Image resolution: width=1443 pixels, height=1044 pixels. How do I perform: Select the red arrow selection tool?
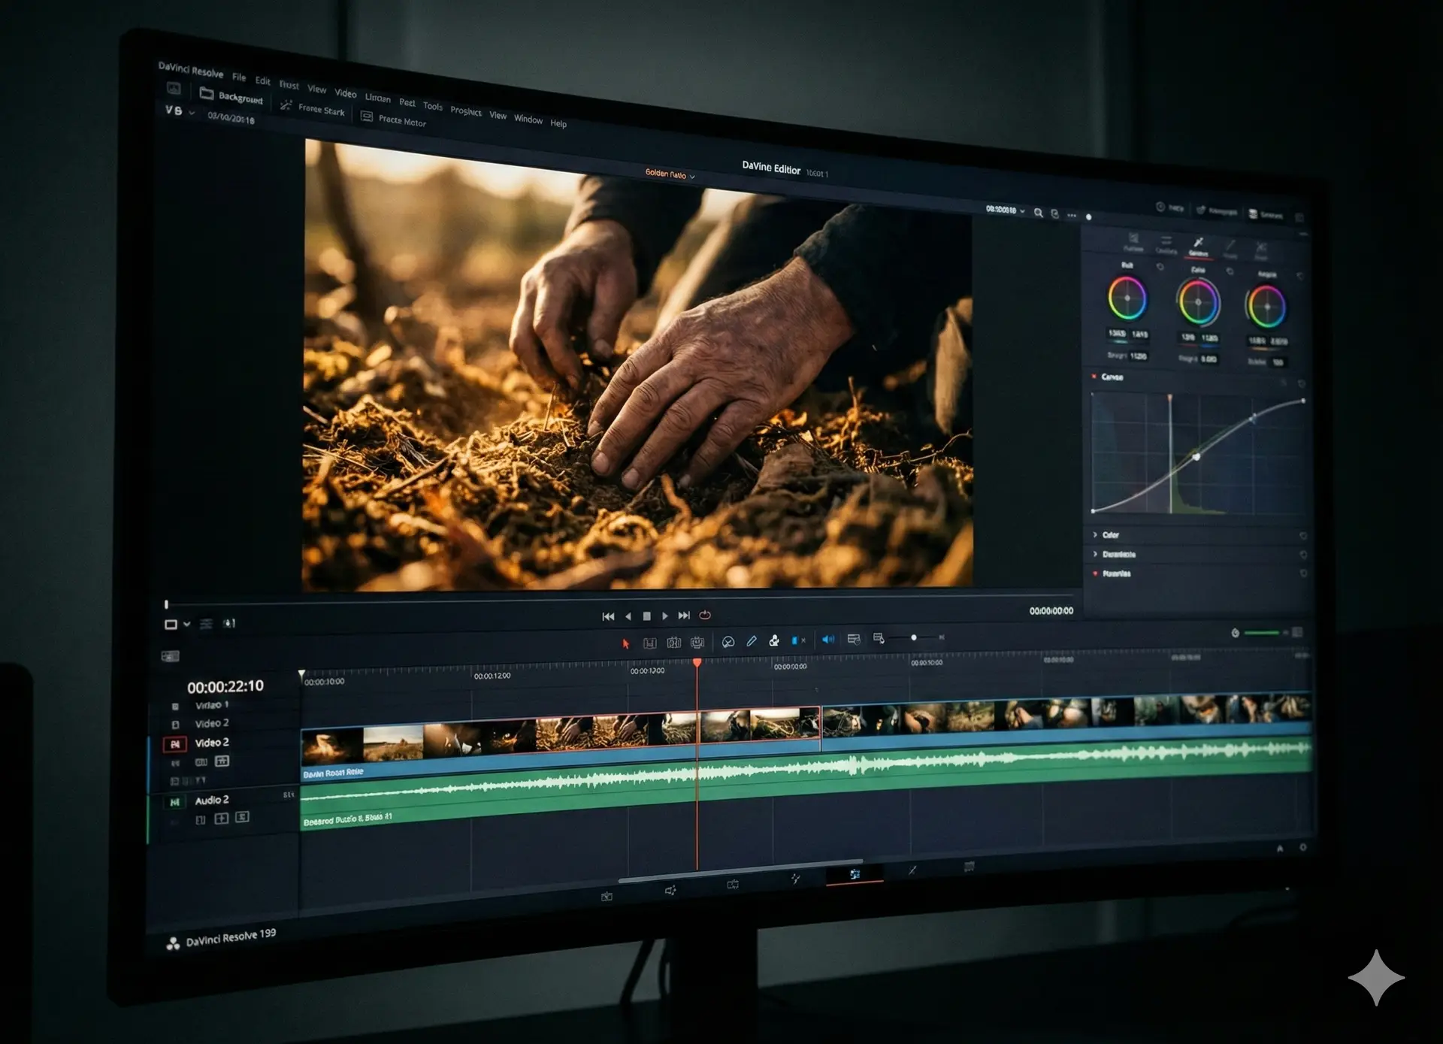(625, 643)
